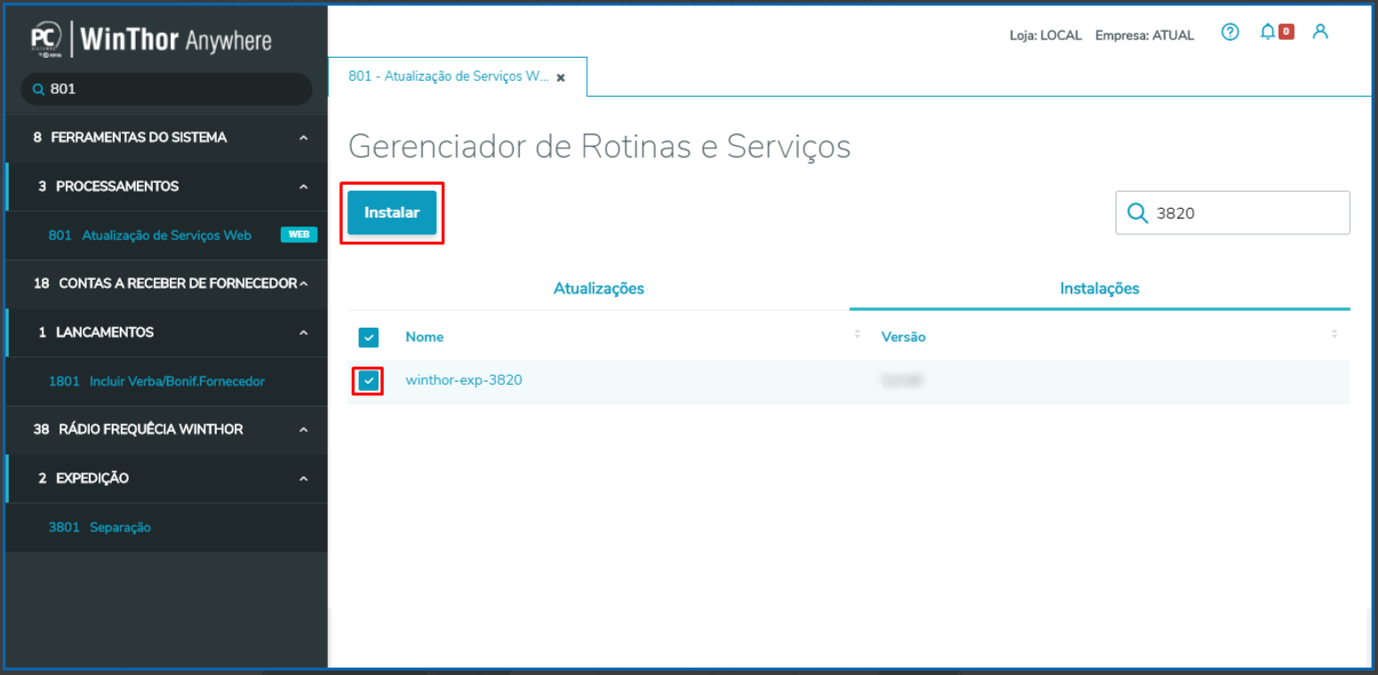Click the Nome column header
The width and height of the screenshot is (1378, 675).
pos(425,337)
